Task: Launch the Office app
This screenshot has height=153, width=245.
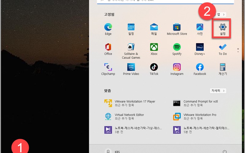Action: click(108, 49)
